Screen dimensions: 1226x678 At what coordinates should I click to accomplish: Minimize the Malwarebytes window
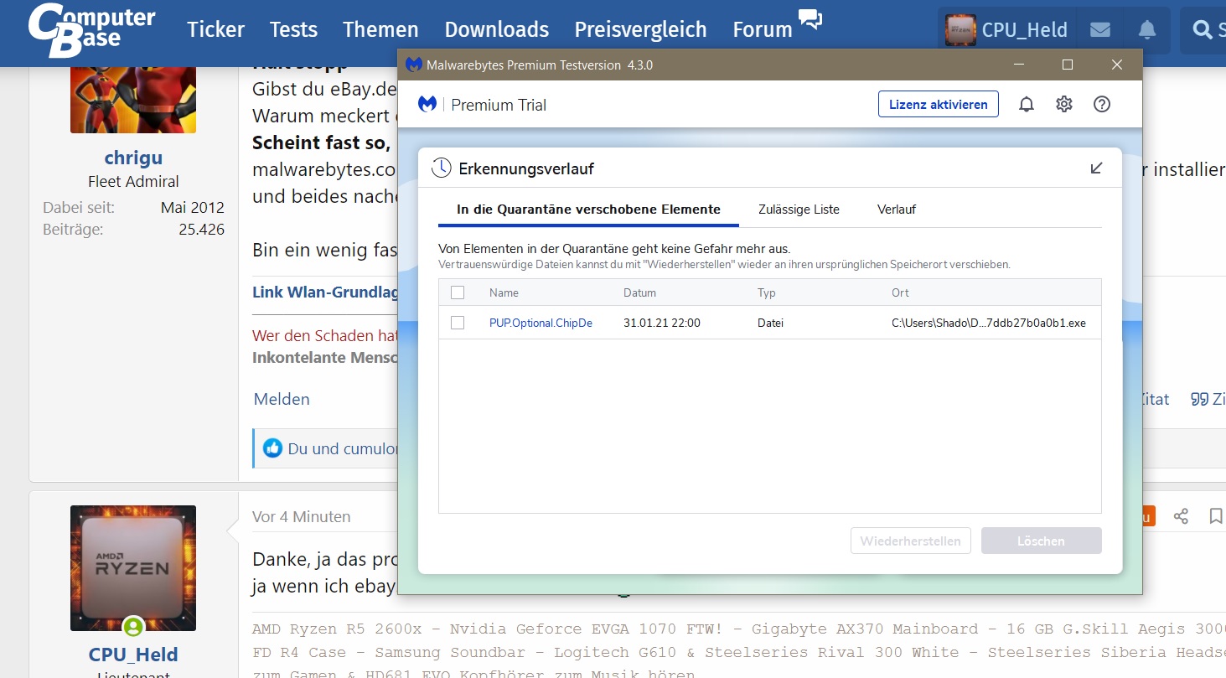coord(1018,65)
